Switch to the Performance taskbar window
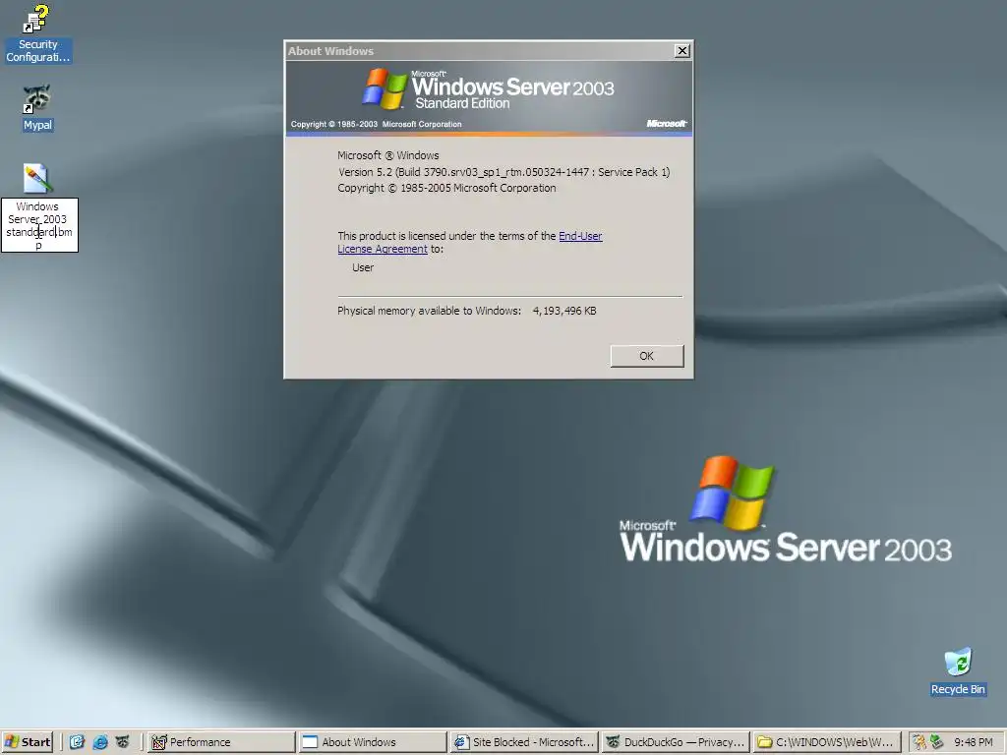 pyautogui.click(x=221, y=742)
